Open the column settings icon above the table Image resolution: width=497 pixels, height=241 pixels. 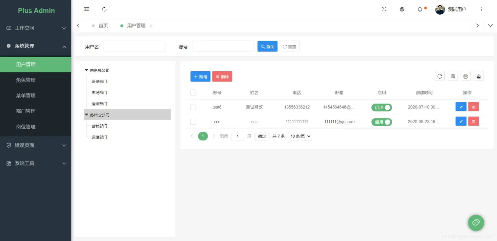(x=453, y=76)
